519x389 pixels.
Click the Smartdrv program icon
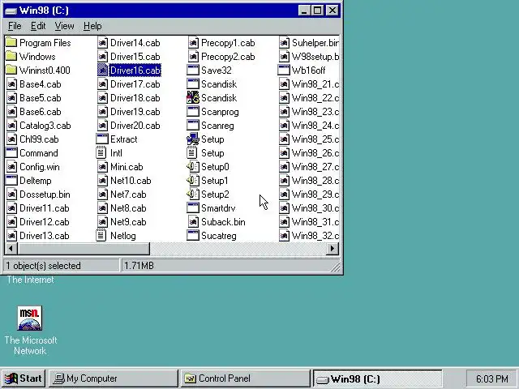point(193,208)
